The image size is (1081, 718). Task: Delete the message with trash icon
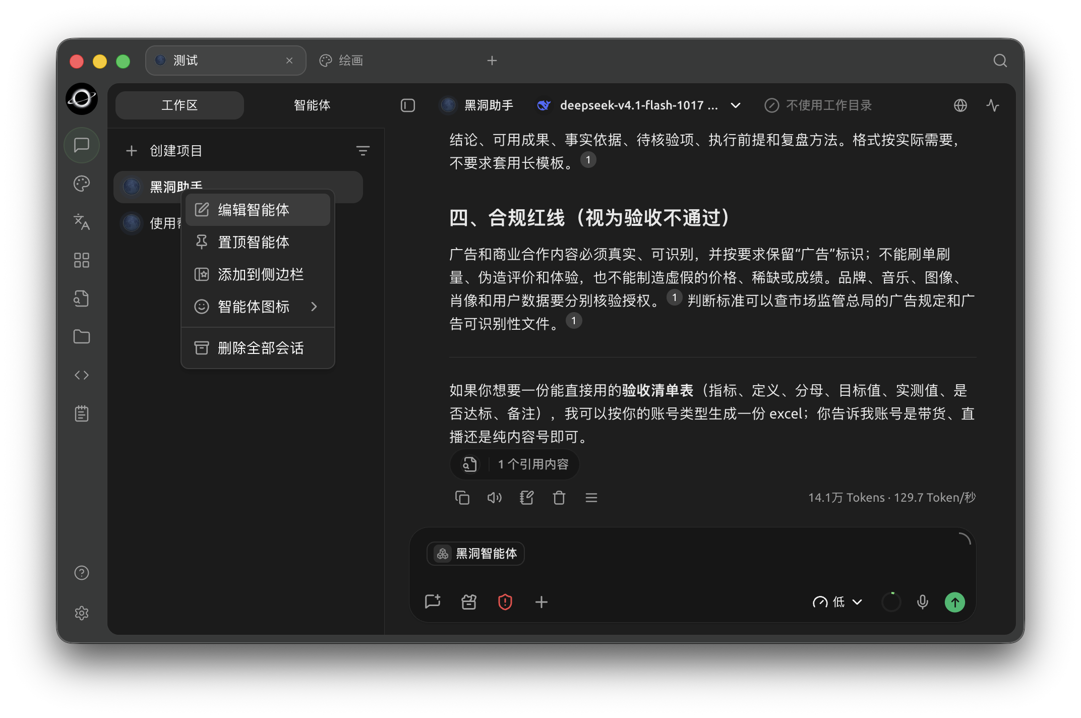coord(559,498)
